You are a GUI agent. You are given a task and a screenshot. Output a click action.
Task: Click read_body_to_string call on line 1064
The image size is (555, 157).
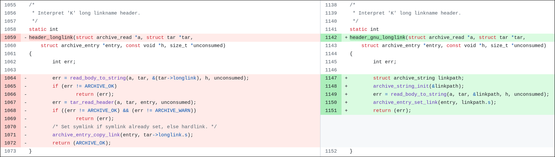coord(98,78)
